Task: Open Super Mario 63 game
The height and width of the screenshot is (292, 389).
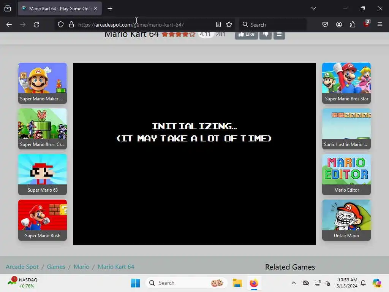Action: pyautogui.click(x=43, y=175)
